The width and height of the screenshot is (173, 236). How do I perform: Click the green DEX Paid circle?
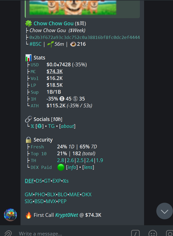coord(61,167)
